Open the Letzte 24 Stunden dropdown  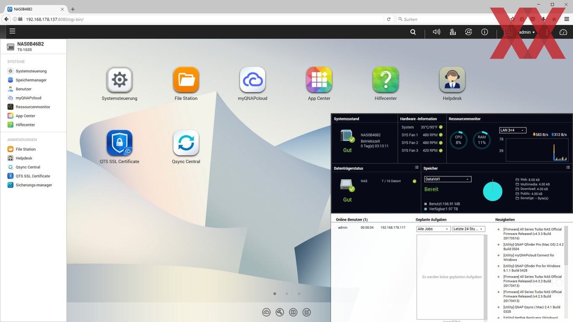469,229
